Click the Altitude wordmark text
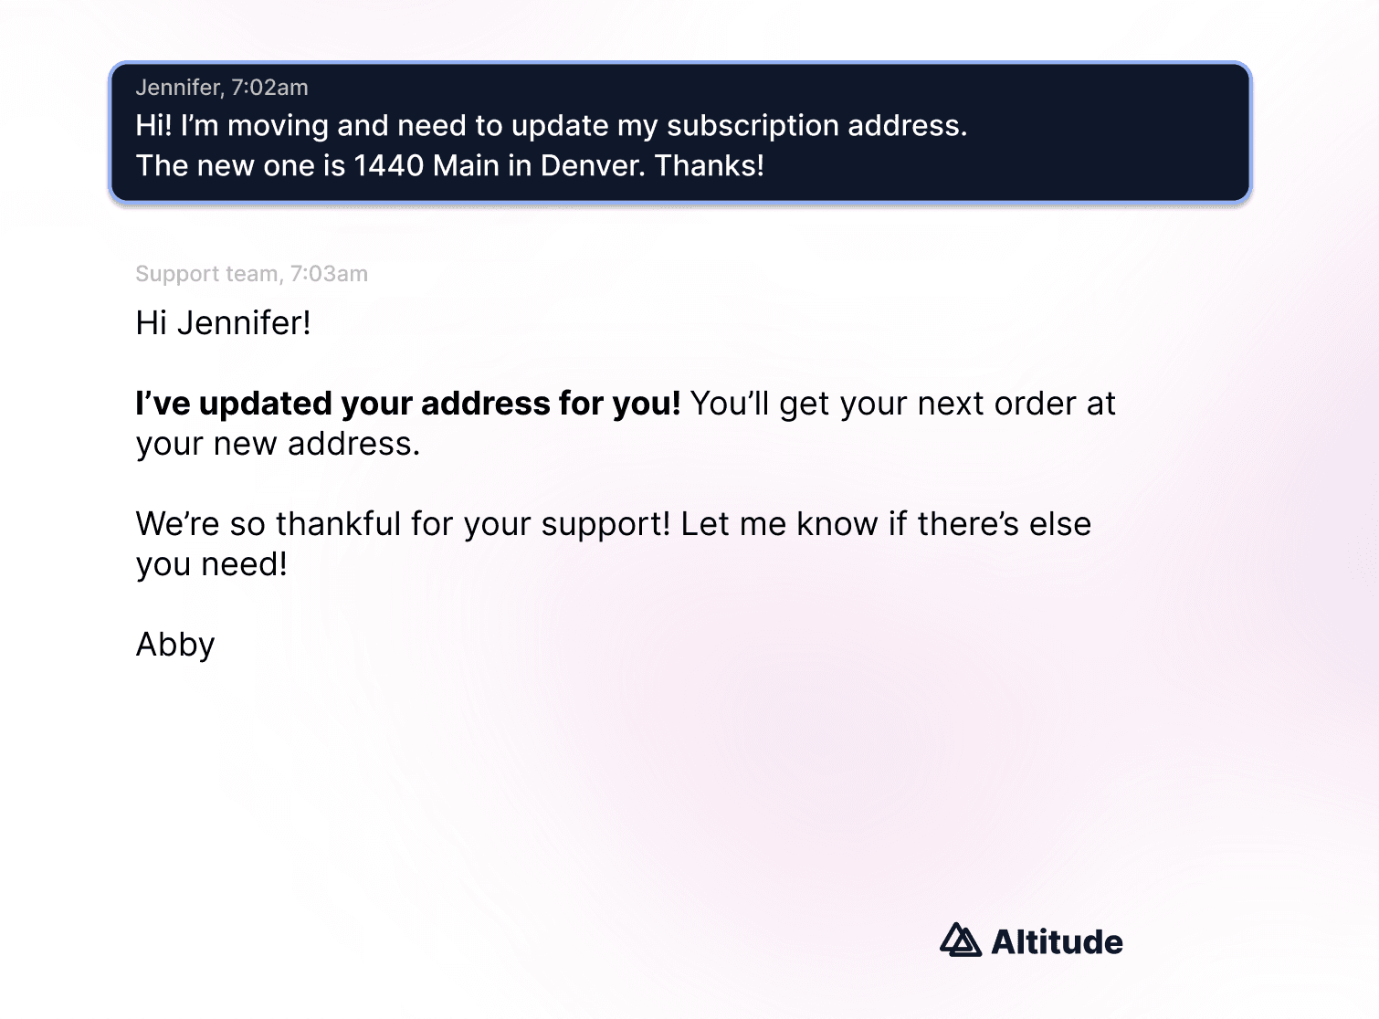 (1057, 942)
